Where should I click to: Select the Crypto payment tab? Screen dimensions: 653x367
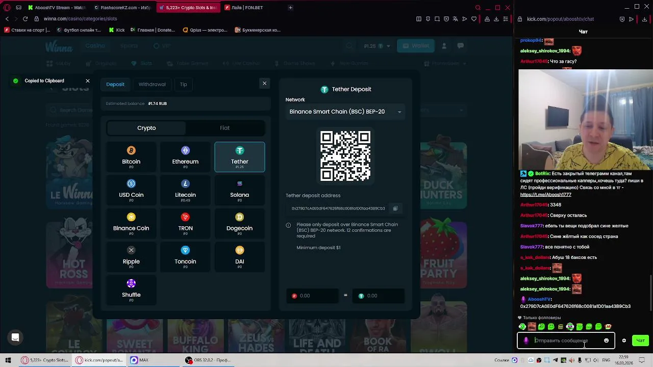146,128
